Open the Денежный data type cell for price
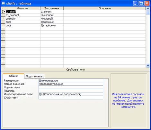 tap(52, 22)
